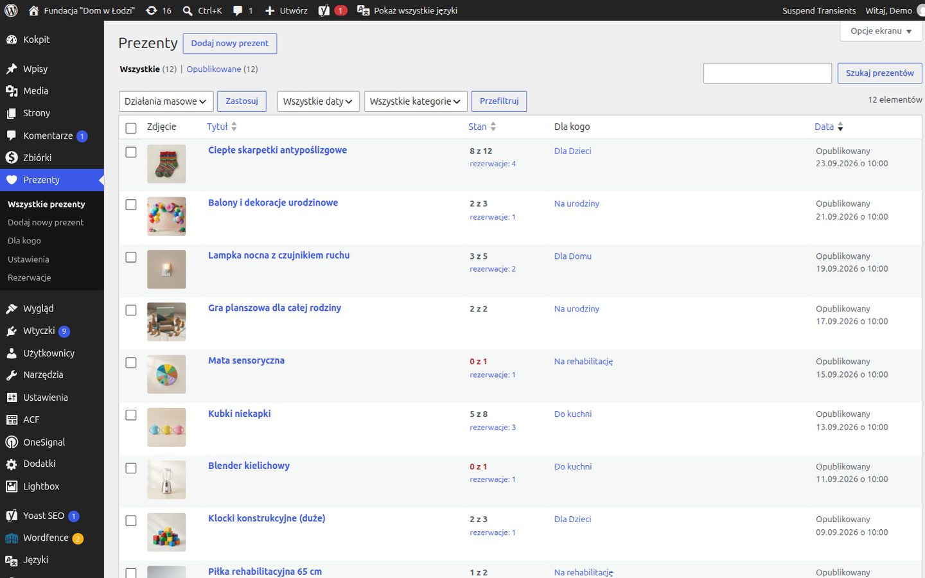Viewport: 925px width, 578px height.
Task: Click the Dodaj nowy prezent button beside heading
Action: click(230, 44)
